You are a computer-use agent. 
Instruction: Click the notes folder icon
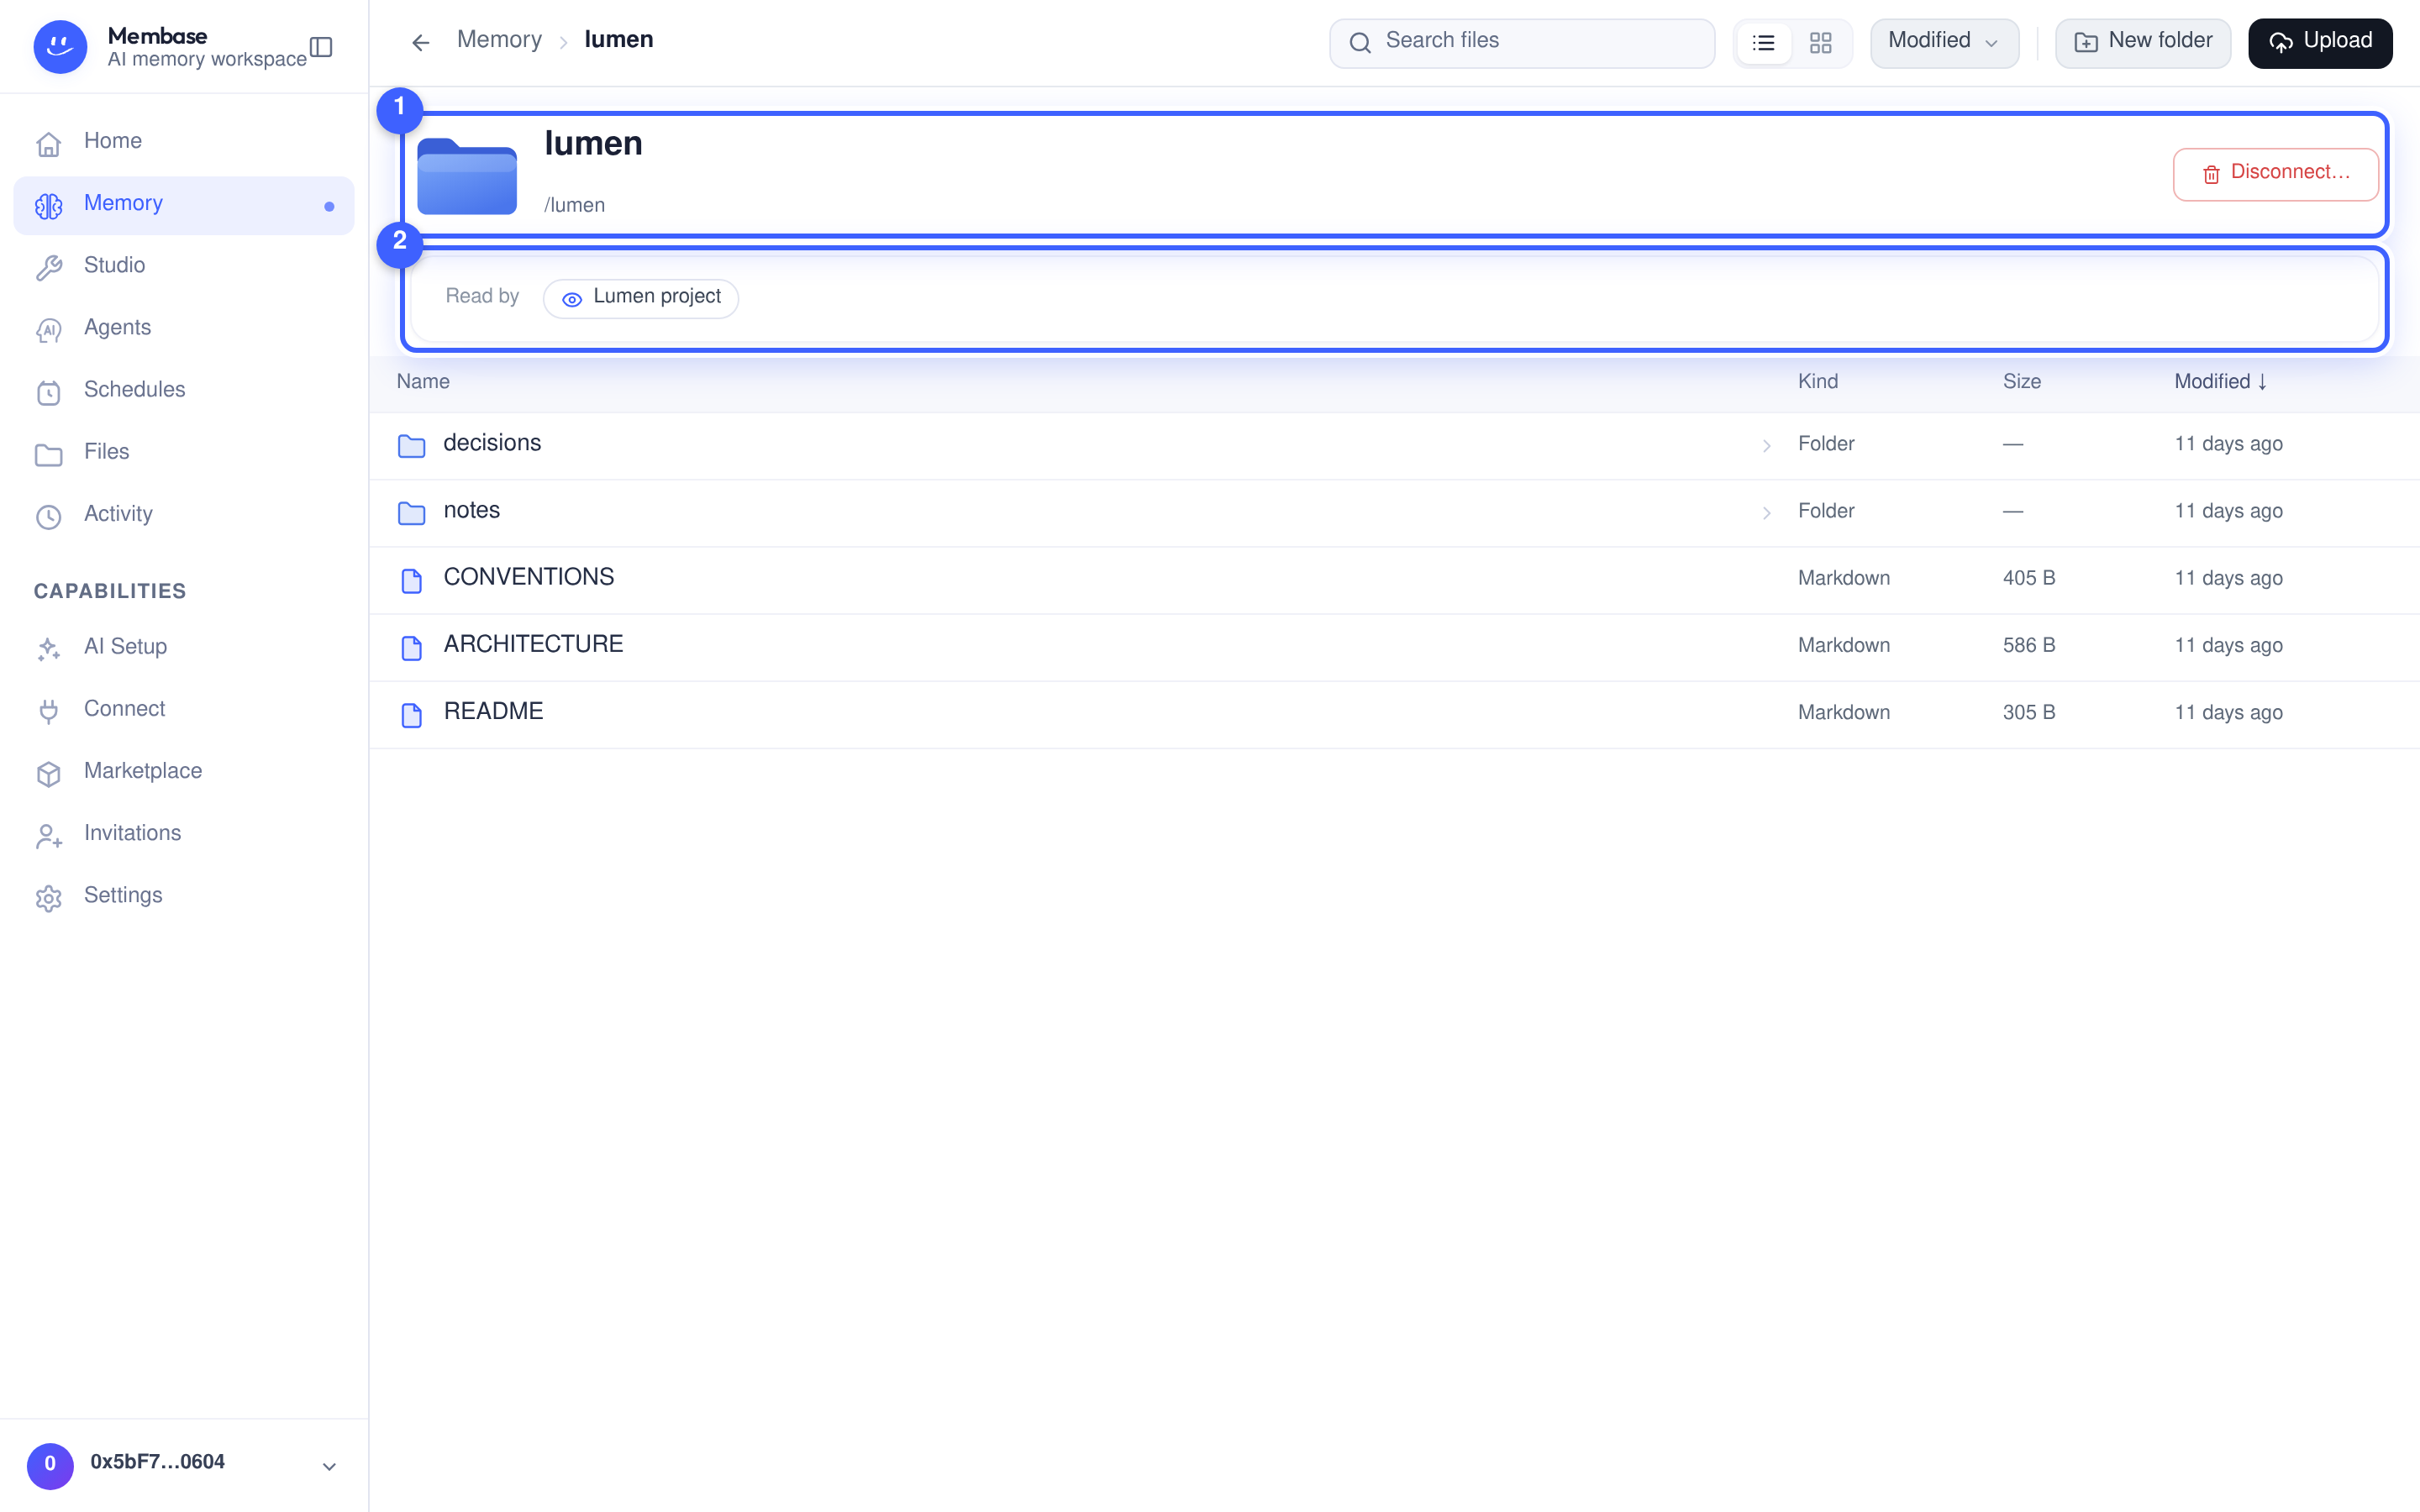(x=411, y=512)
